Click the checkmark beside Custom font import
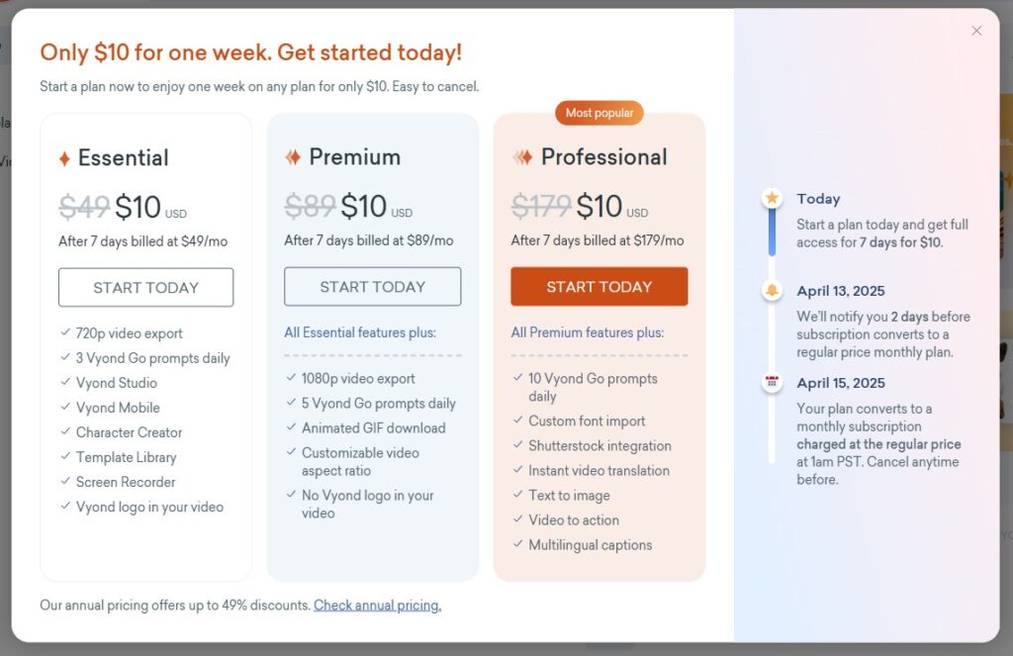The image size is (1013, 656). coord(517,421)
